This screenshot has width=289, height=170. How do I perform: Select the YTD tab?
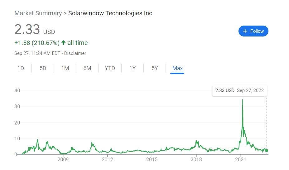(x=110, y=68)
